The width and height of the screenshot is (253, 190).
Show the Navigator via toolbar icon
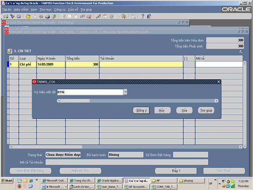tap(19, 16)
